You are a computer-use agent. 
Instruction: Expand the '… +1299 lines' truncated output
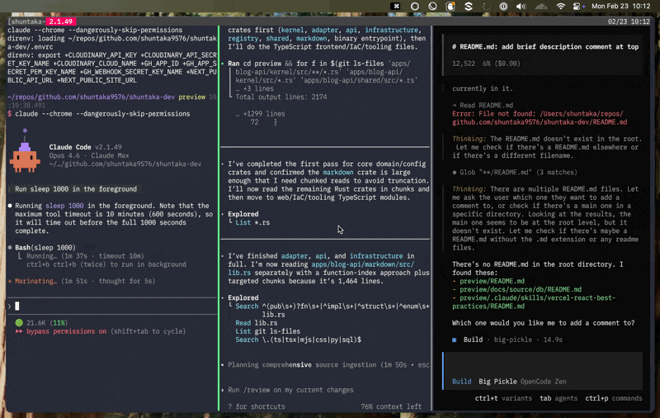261,114
